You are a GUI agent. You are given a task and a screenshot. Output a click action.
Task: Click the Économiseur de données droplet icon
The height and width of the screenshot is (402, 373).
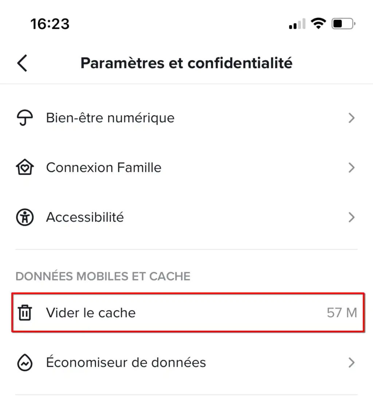click(24, 362)
